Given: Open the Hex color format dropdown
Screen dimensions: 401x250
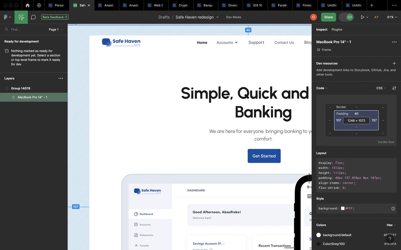Looking at the screenshot, I should pos(391,225).
